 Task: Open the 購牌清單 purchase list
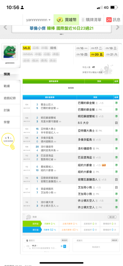tap(91, 20)
